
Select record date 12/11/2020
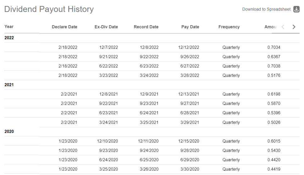click(x=148, y=141)
